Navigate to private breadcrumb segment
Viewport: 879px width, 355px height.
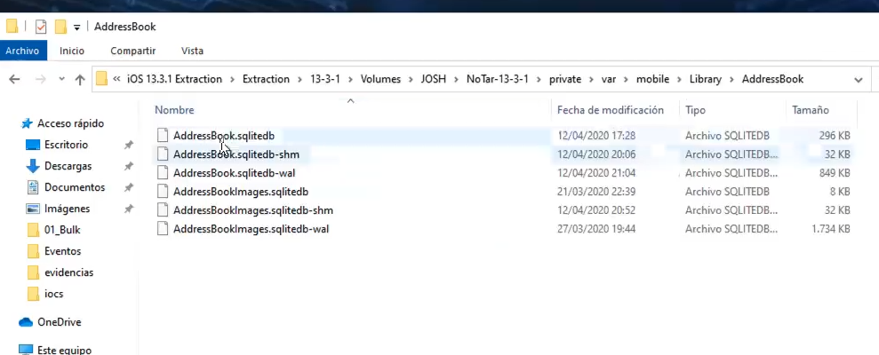pyautogui.click(x=565, y=79)
